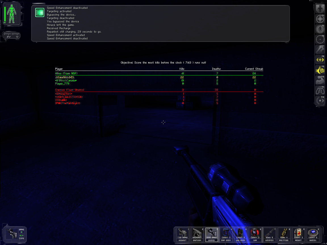Viewport: 327px width, 245px height.
Task: Activate the F4 medical cross augmentation
Action: coord(320,19)
